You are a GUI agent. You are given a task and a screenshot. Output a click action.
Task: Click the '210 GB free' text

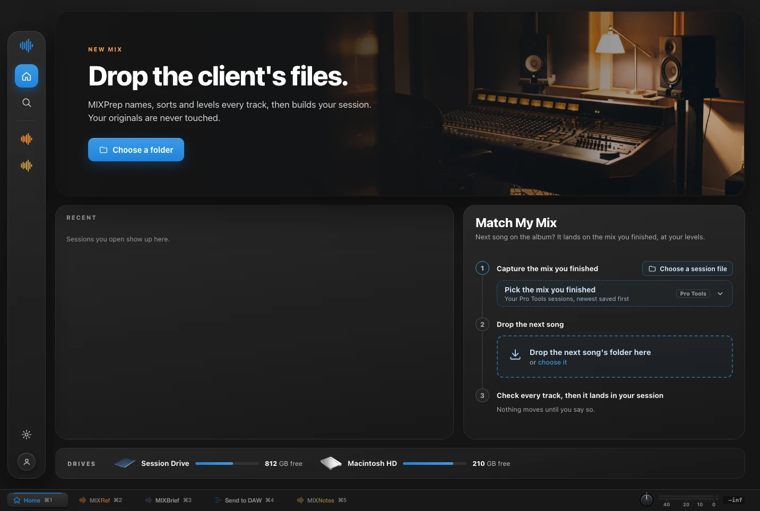click(x=491, y=463)
